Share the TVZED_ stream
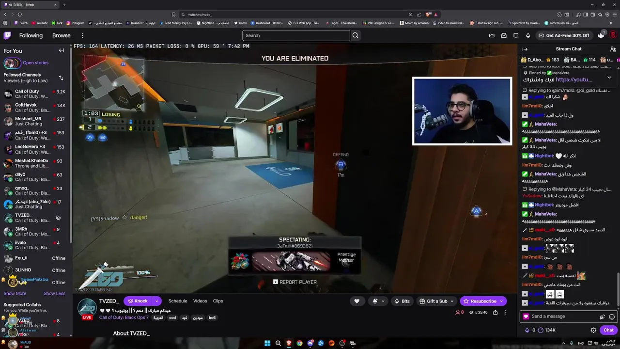This screenshot has height=349, width=620. tap(495, 313)
